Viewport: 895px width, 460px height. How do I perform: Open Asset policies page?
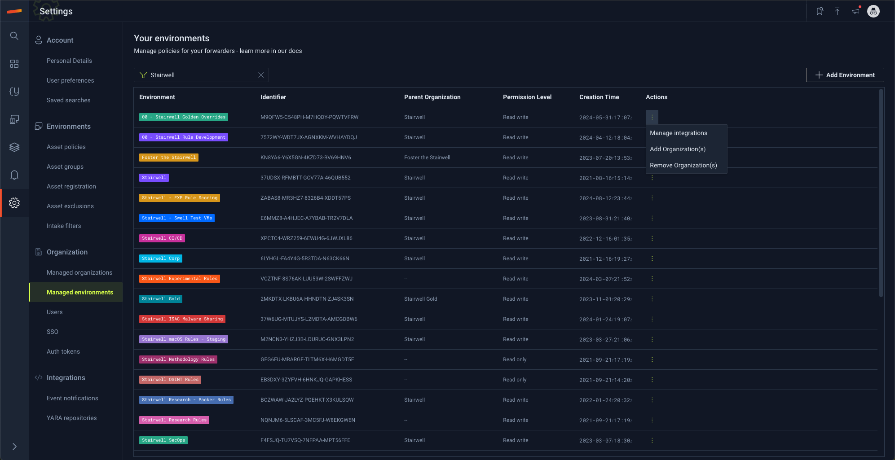(x=66, y=147)
